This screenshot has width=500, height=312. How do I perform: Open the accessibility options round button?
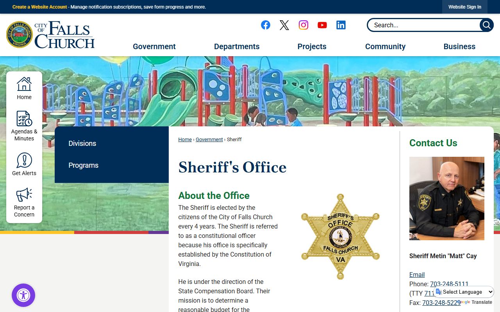23,295
